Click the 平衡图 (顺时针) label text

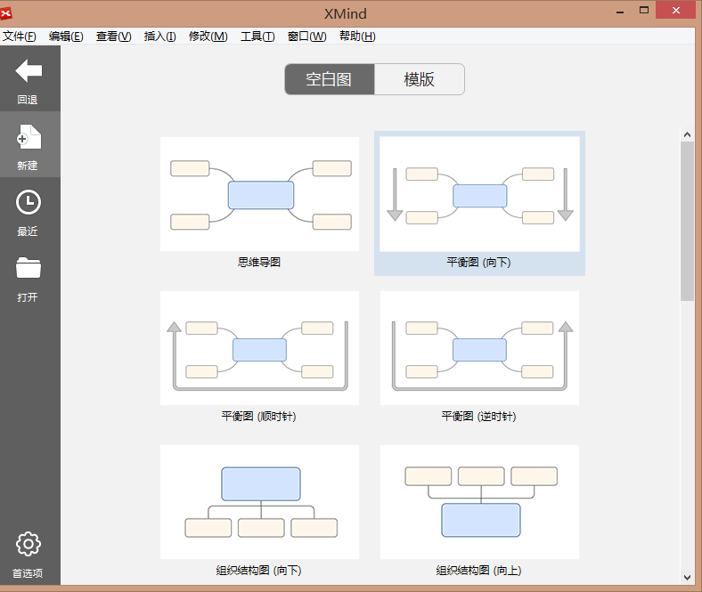click(258, 417)
